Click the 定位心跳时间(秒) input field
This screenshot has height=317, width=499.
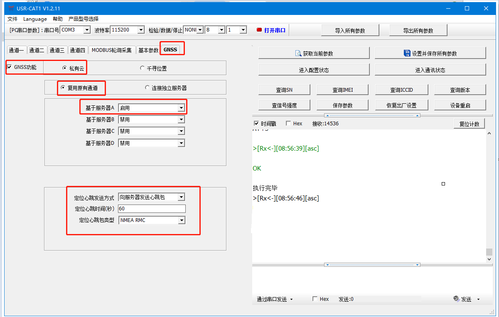point(152,209)
